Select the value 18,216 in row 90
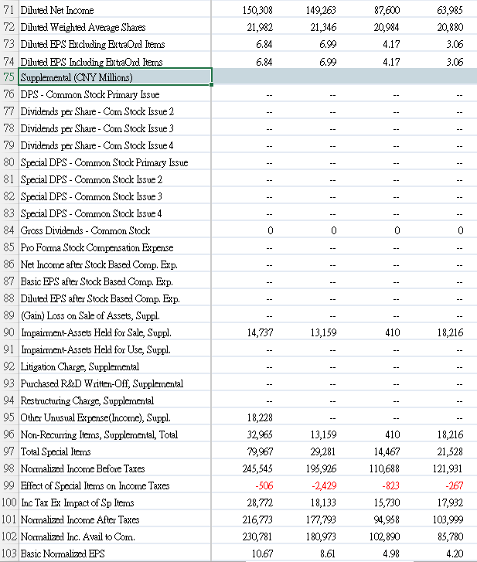The image size is (477, 562). point(450,333)
